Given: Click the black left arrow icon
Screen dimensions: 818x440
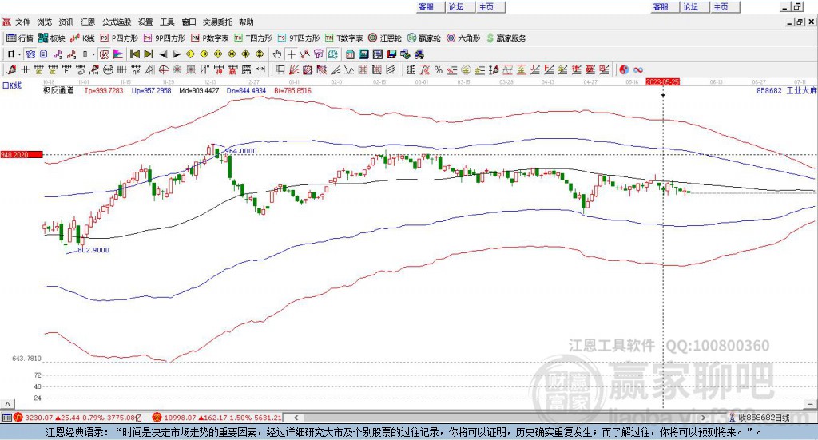Looking at the screenshot, I should click(163, 54).
